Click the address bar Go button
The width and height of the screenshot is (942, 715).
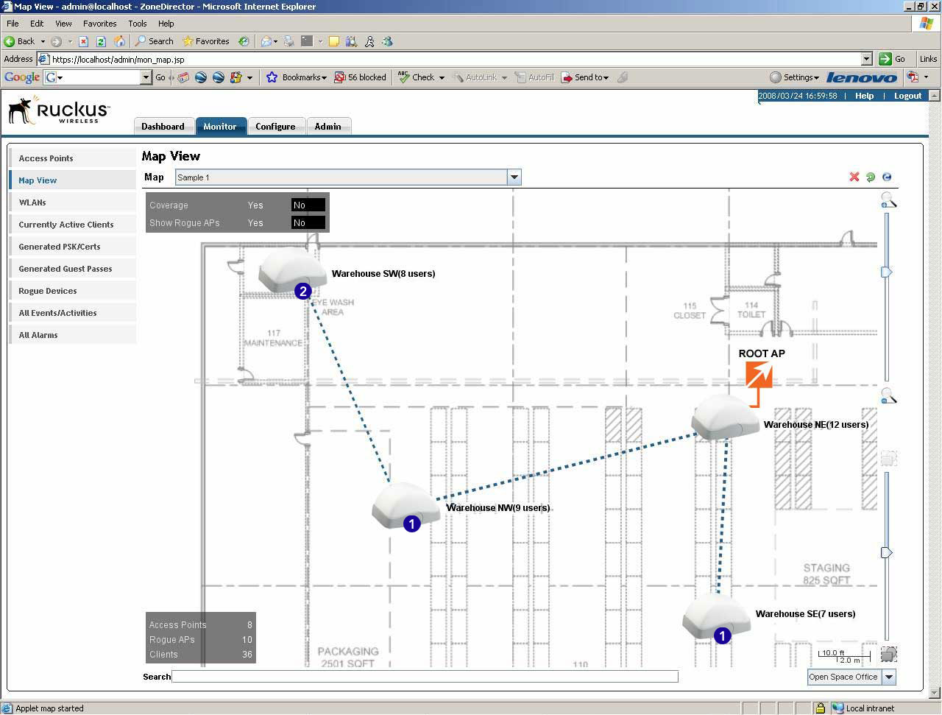(893, 59)
